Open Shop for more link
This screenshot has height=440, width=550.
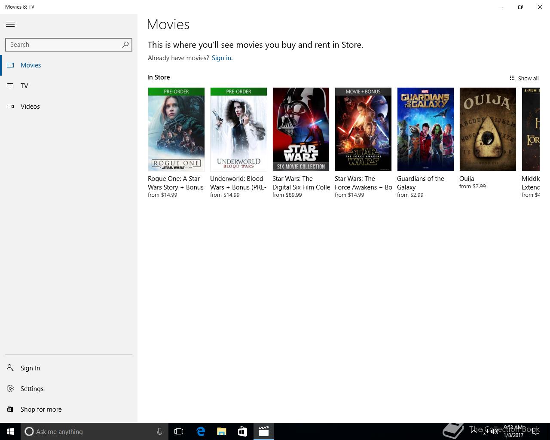[41, 409]
